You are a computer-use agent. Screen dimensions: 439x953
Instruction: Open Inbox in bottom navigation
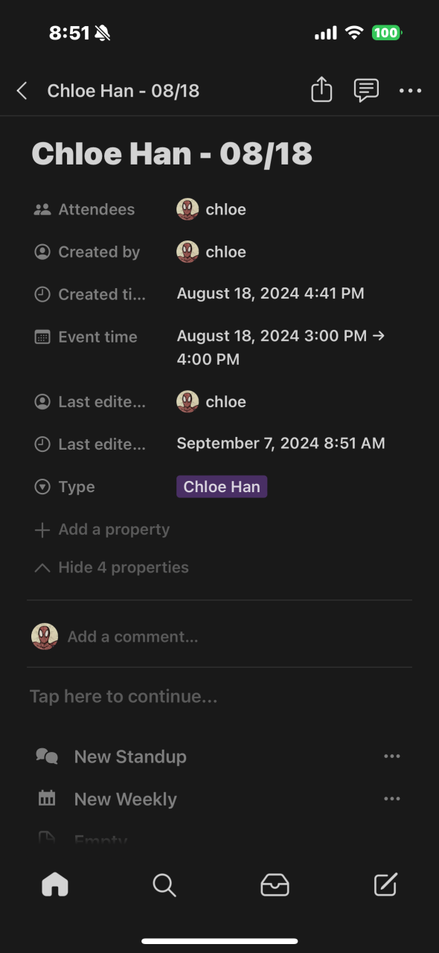pyautogui.click(x=275, y=885)
